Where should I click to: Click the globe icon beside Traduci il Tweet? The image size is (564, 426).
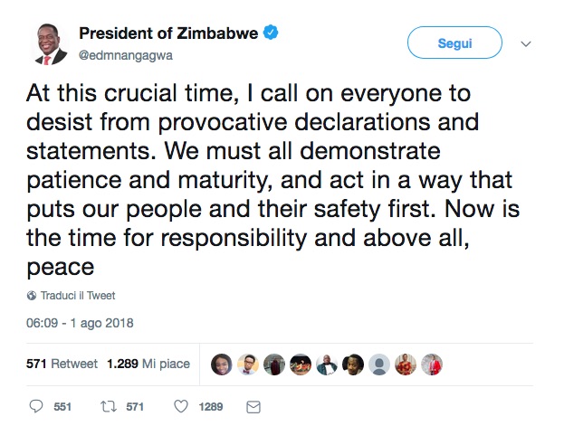33,296
